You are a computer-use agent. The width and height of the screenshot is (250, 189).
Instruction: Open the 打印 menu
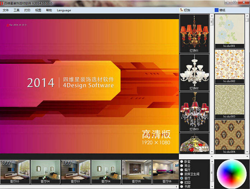27,10
